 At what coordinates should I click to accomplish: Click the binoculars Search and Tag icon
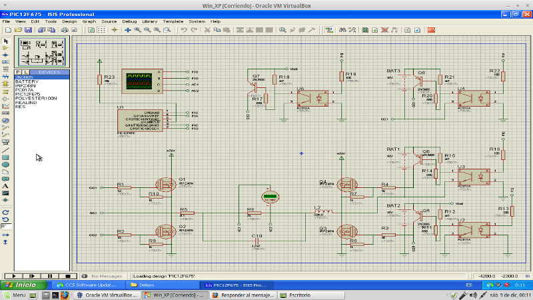pyautogui.click(x=342, y=30)
